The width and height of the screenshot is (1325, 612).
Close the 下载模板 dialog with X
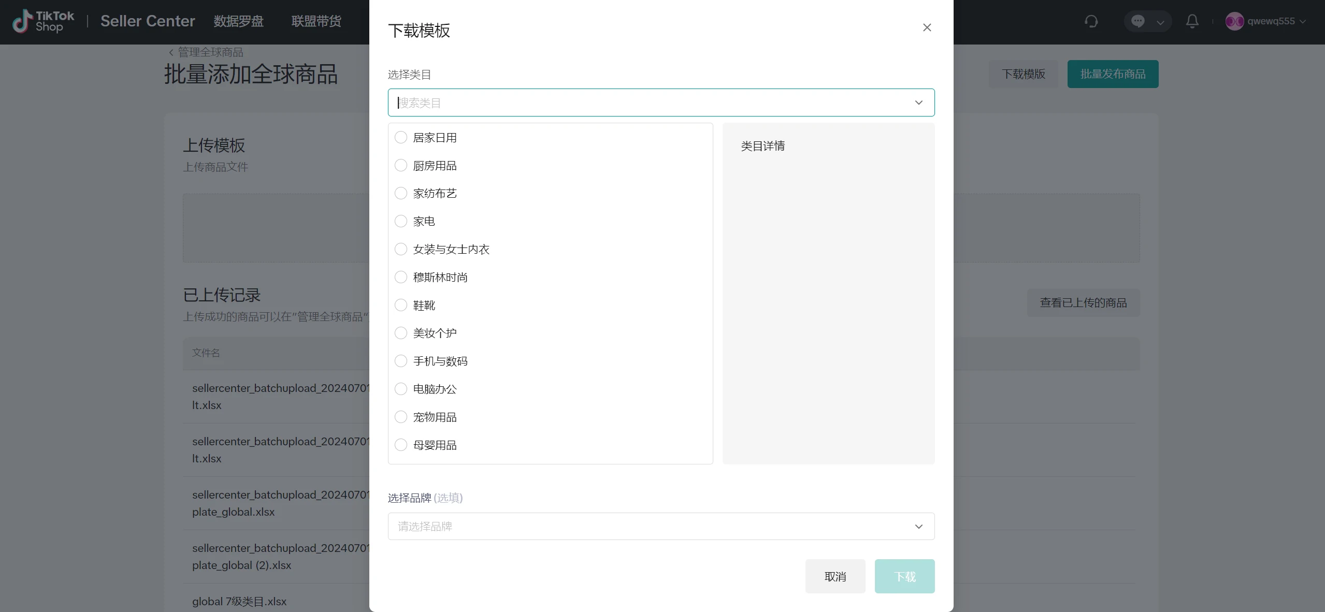[927, 27]
